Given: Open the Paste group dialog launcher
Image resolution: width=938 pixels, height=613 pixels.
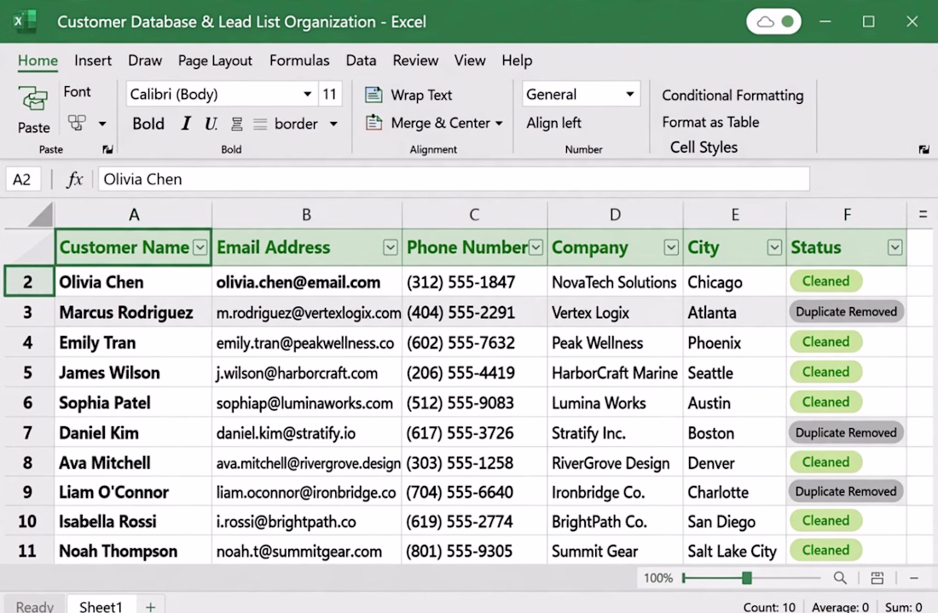Looking at the screenshot, I should pos(107,149).
